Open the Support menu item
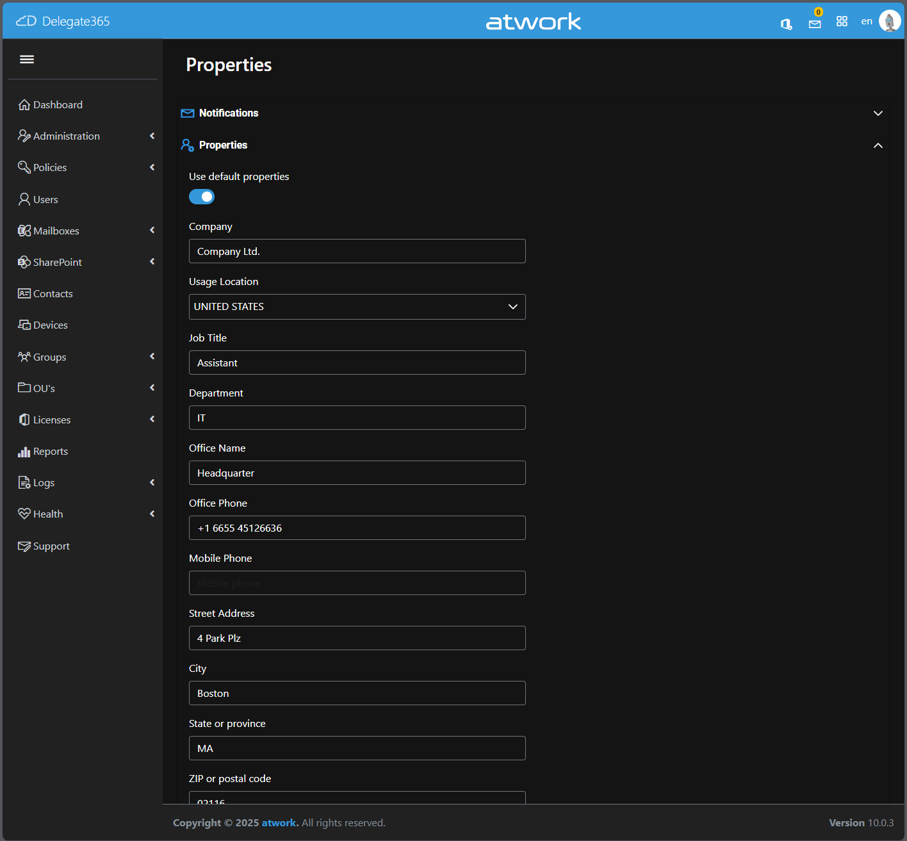The width and height of the screenshot is (907, 841). coord(51,546)
